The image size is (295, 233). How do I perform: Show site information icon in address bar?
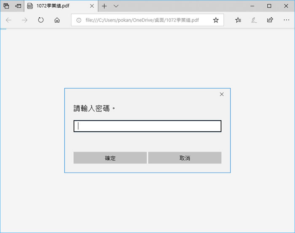[78, 20]
